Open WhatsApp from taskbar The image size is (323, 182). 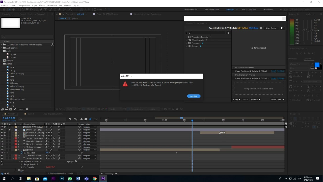point(70,178)
